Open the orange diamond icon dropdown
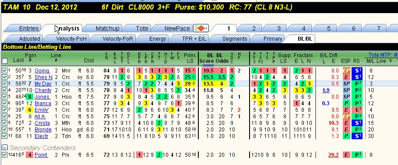This screenshot has width=398, height=165. [x=201, y=28]
